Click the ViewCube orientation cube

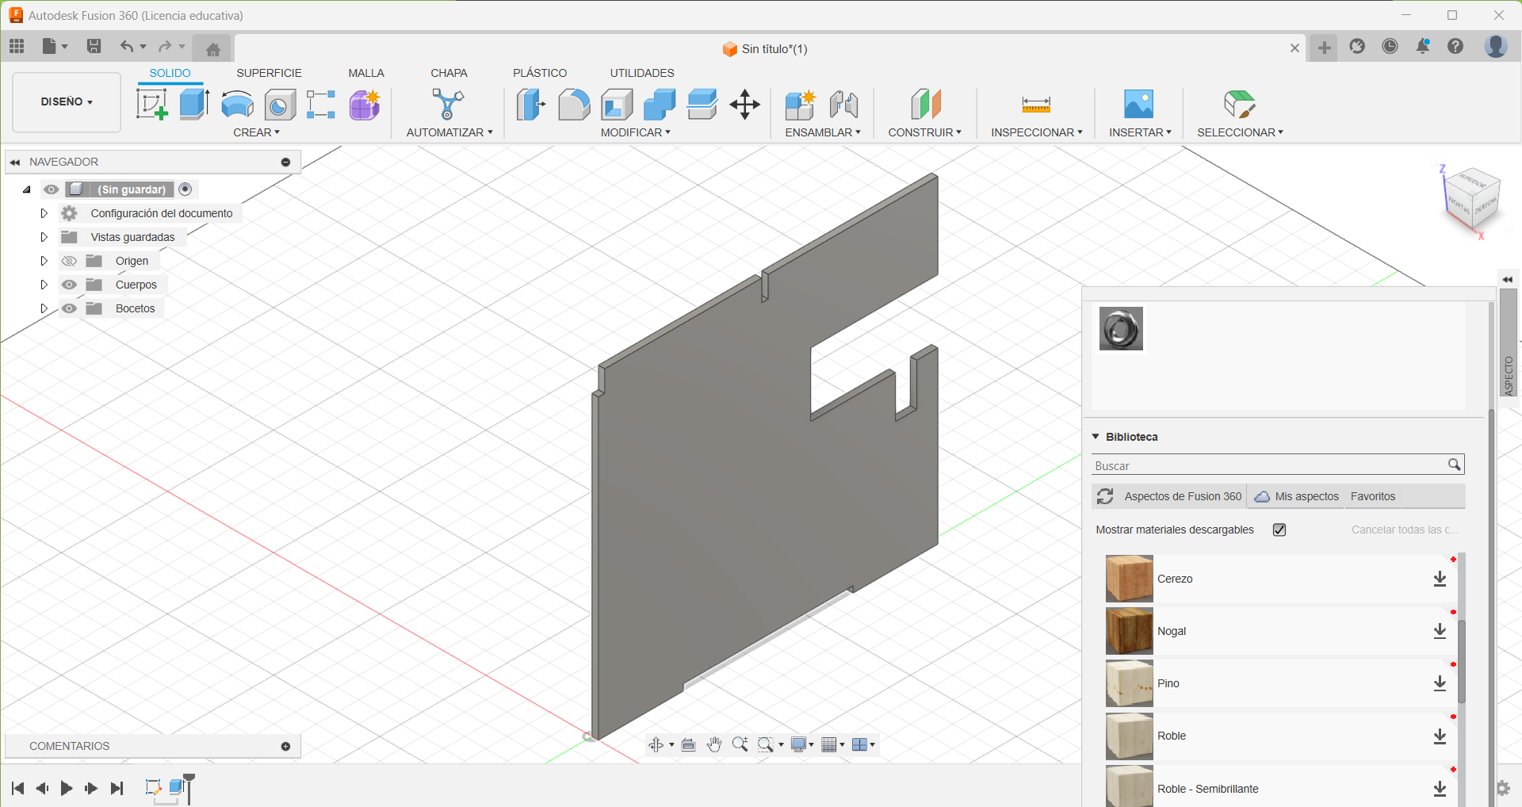1472,201
